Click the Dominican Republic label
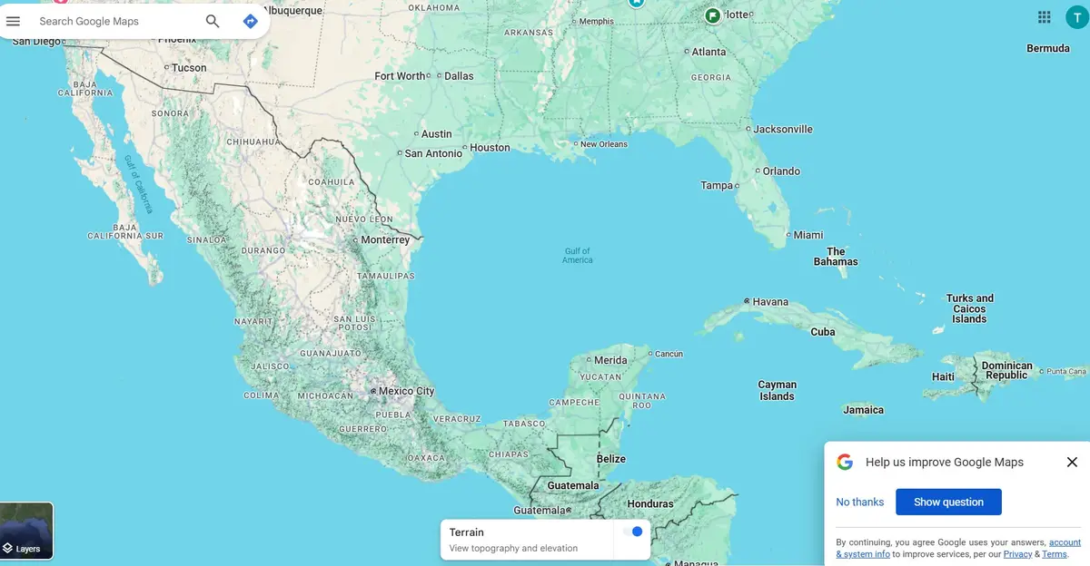 coord(1006,370)
